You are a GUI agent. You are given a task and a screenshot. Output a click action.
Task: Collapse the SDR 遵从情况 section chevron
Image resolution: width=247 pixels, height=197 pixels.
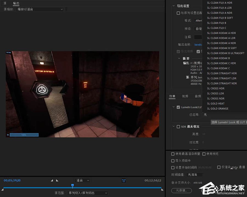pos(174,126)
